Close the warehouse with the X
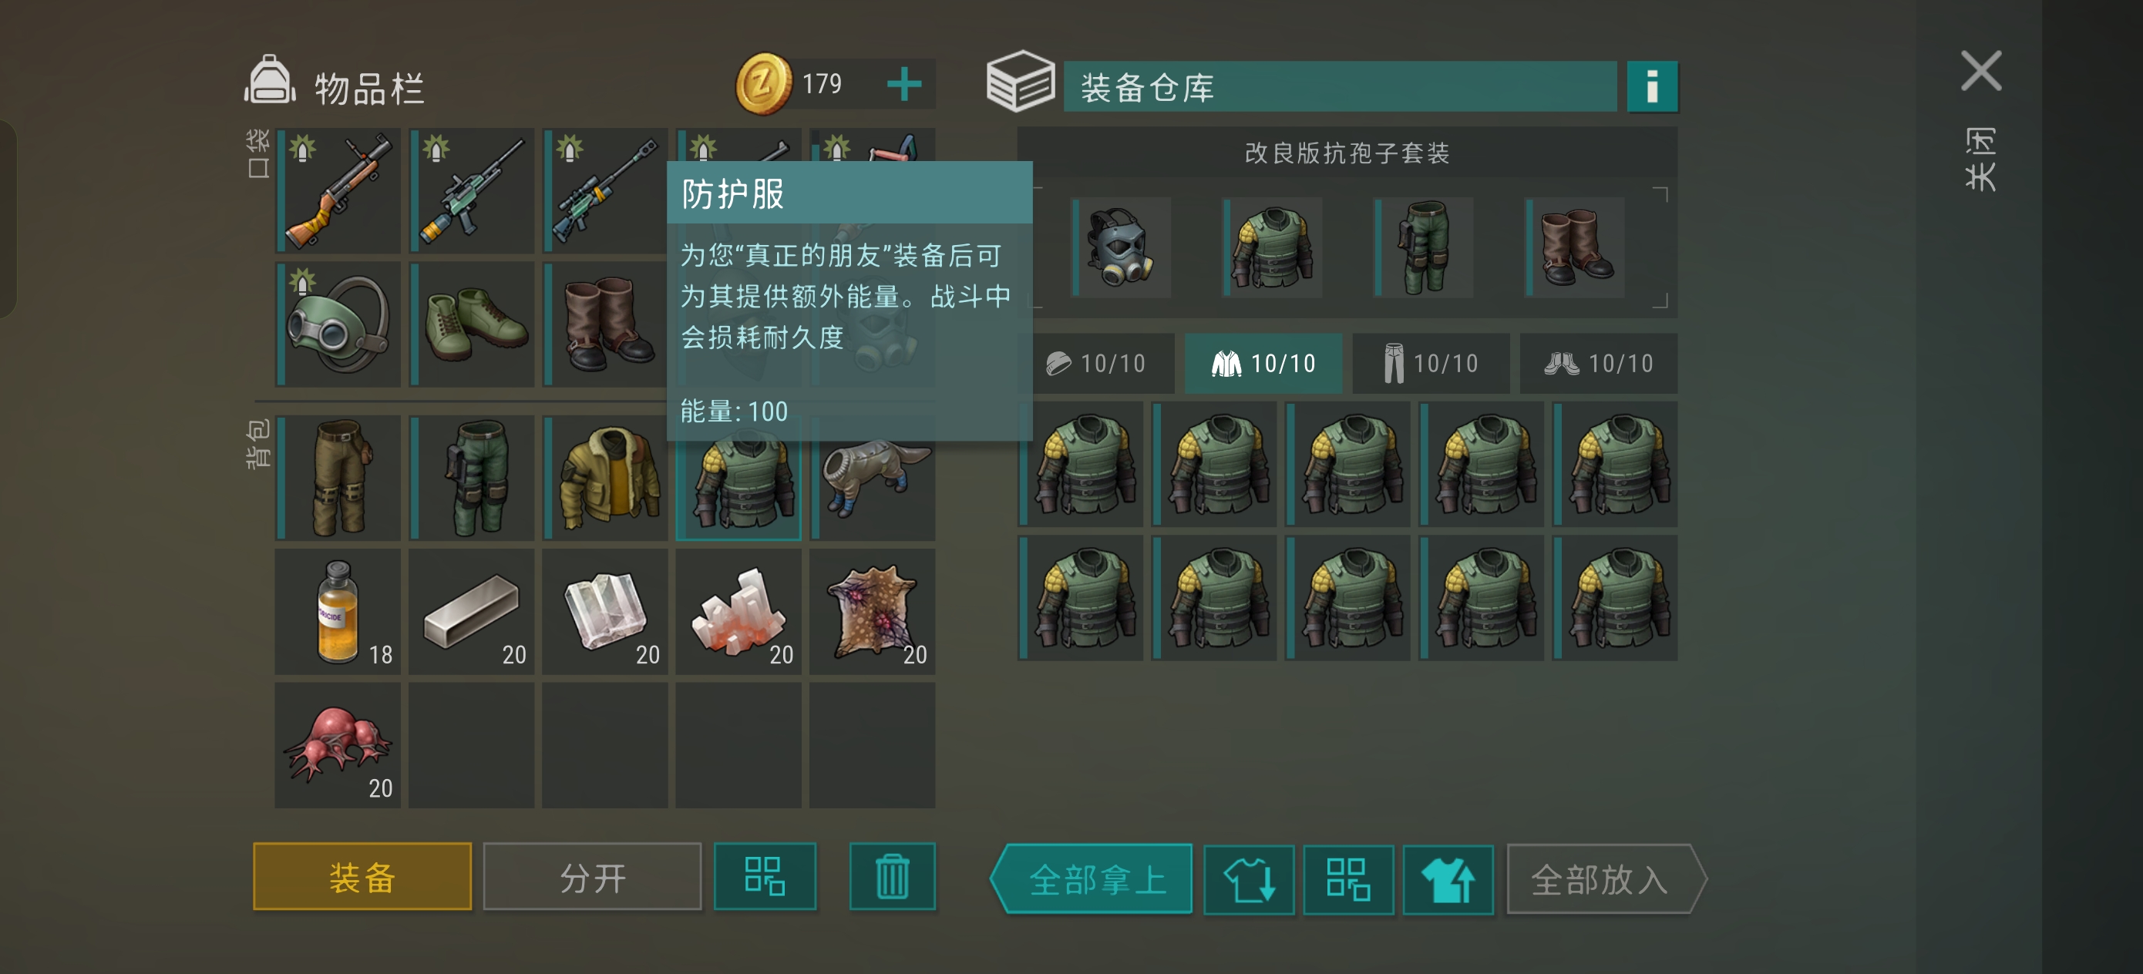 [x=1981, y=71]
